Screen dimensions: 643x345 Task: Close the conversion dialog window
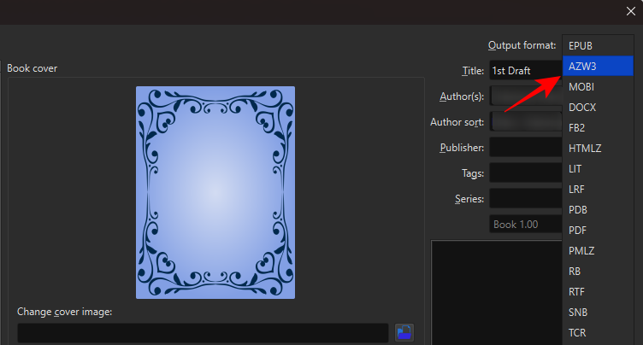coord(631,11)
